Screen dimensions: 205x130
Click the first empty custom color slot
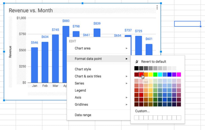pos(136,118)
